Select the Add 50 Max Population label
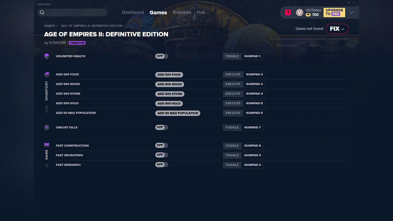This screenshot has height=221, width=393. (x=76, y=113)
